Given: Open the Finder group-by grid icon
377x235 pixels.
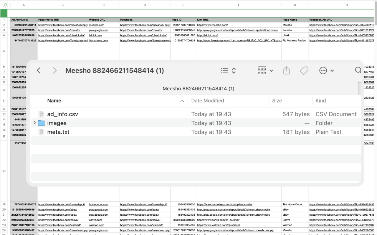Looking at the screenshot, I should point(262,70).
